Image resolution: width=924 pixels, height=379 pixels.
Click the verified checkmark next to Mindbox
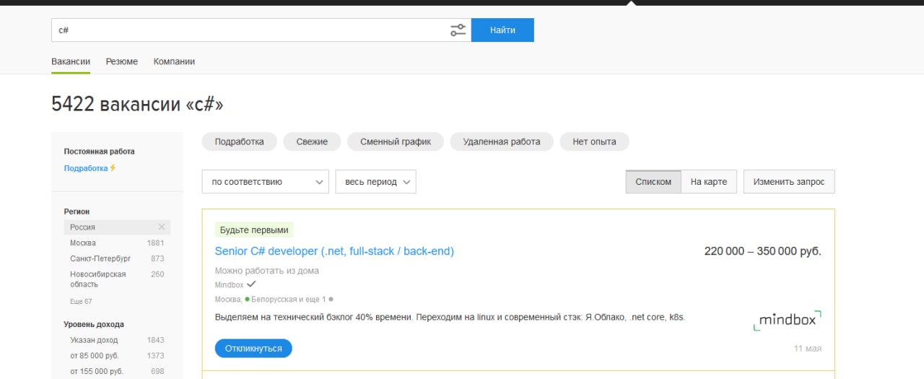click(251, 284)
